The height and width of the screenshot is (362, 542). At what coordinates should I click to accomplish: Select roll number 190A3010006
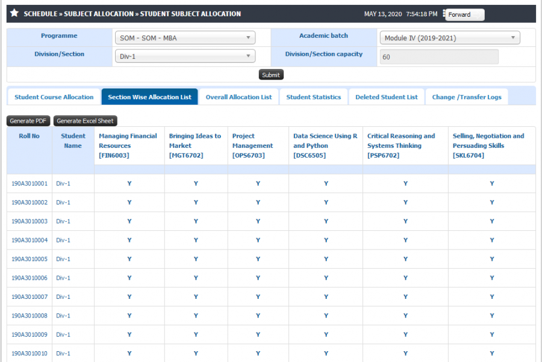[x=30, y=278]
